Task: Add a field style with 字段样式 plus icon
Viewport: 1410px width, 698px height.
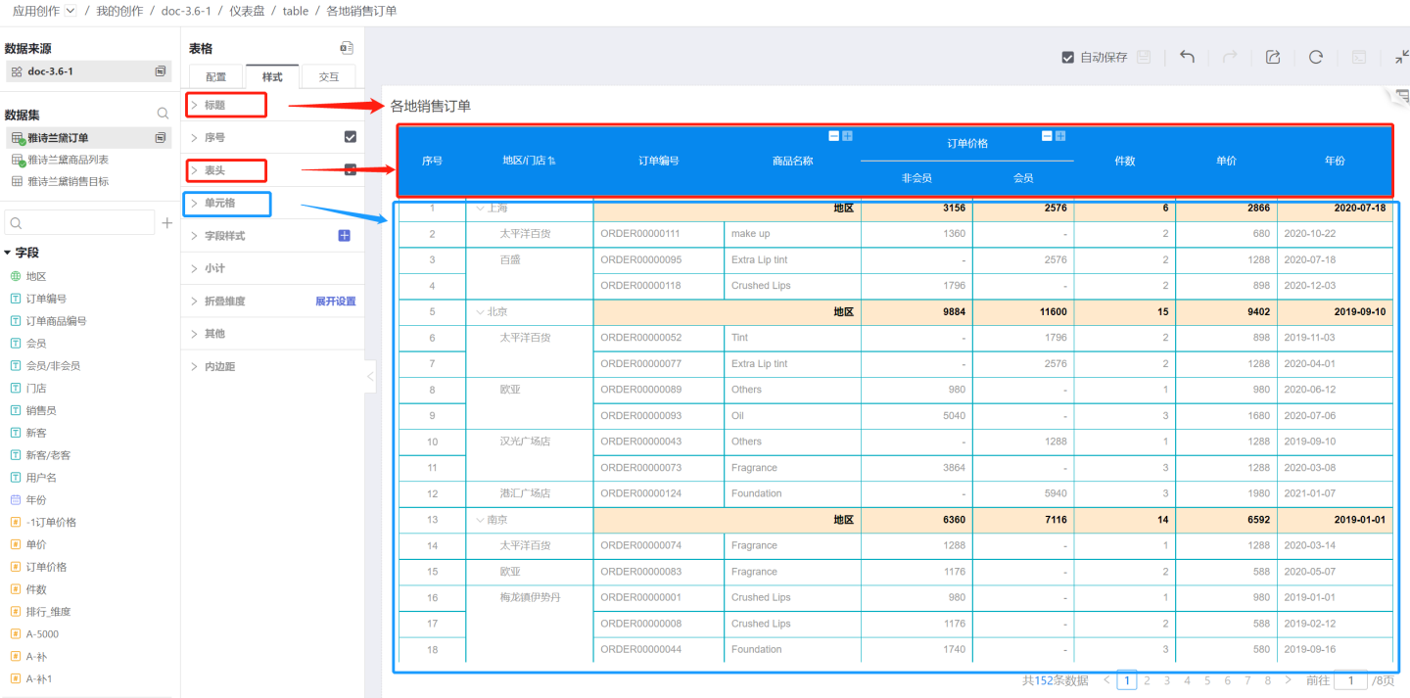Action: coord(345,236)
